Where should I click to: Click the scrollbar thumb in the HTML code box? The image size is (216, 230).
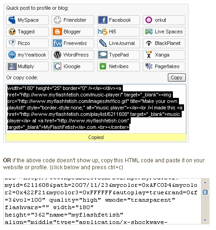205,192
